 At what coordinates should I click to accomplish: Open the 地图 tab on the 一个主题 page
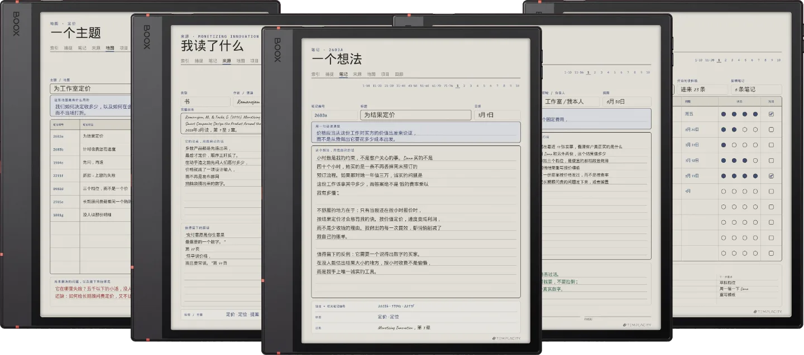[110, 48]
